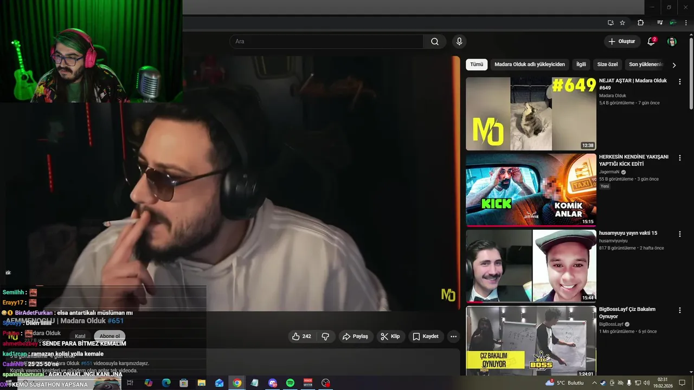Click the Kaydet save button
The height and width of the screenshot is (390, 694).
(x=426, y=336)
